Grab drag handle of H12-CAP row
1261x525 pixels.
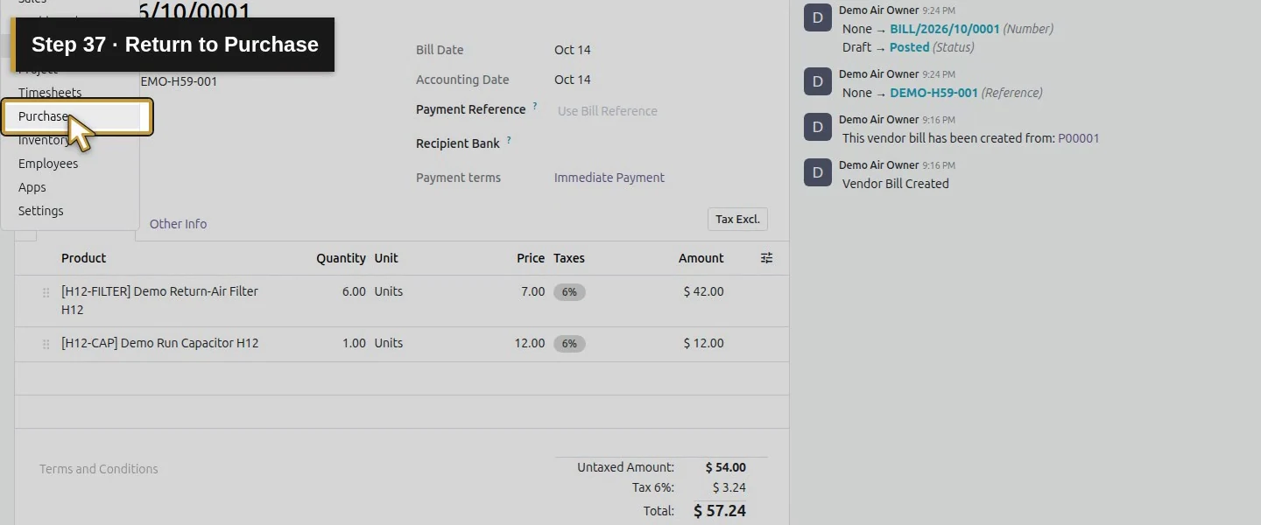(x=46, y=345)
